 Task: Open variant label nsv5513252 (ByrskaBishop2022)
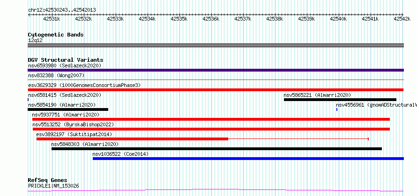pos(73,124)
